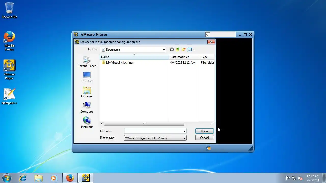Click the Show desktop button
The width and height of the screenshot is (326, 183).
click(x=324, y=178)
